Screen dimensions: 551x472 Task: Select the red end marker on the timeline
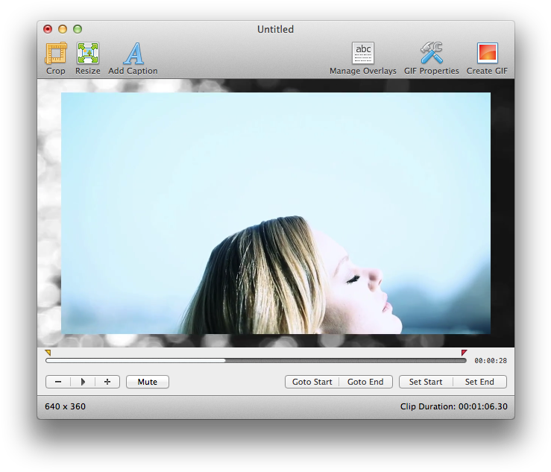[464, 353]
